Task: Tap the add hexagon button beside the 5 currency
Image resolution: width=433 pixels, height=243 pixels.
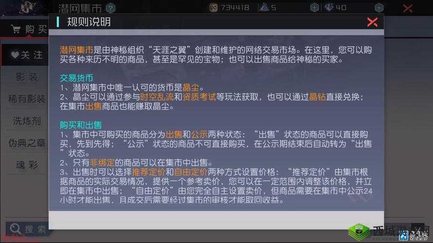Action: 314,8
